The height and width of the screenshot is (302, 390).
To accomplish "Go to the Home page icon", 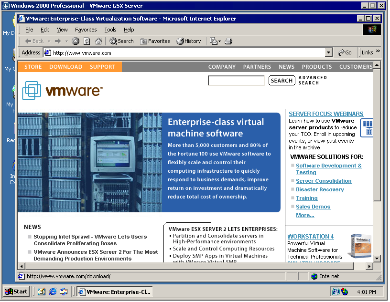I will 98,41.
